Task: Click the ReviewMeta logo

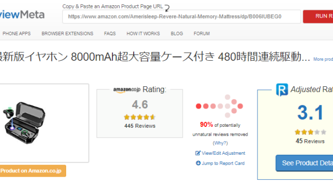Action: point(22,15)
